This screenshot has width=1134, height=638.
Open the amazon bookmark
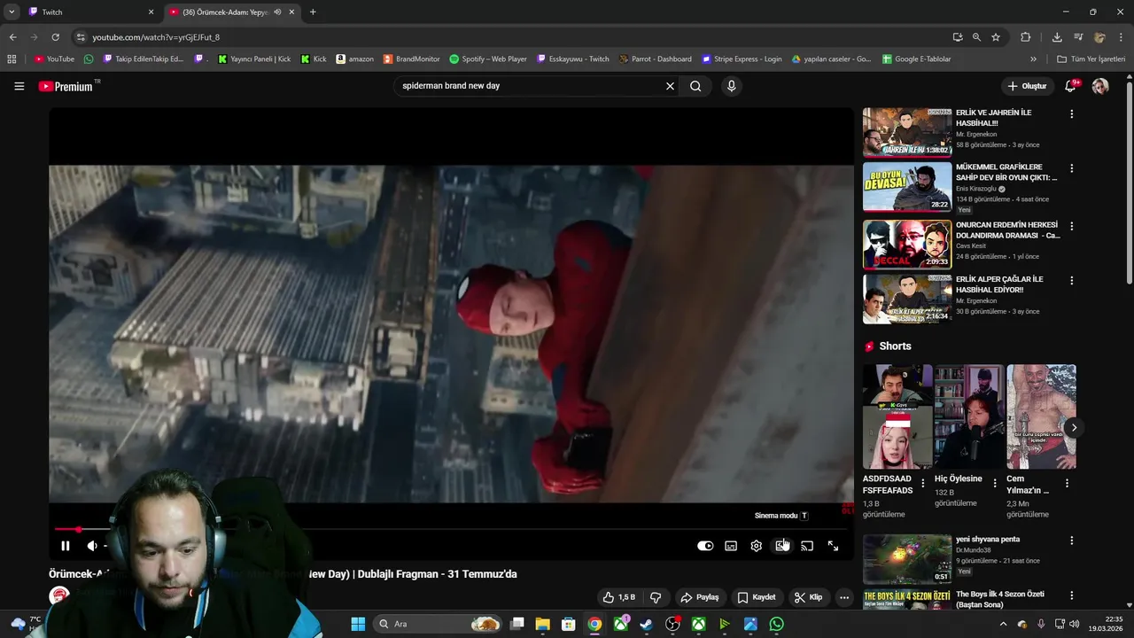click(x=354, y=59)
